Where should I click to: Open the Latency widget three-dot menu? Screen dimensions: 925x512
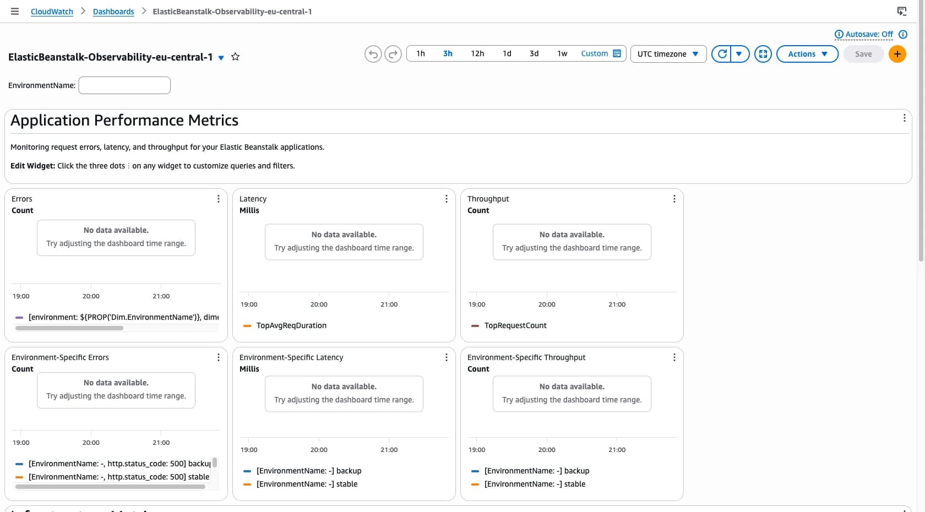447,199
